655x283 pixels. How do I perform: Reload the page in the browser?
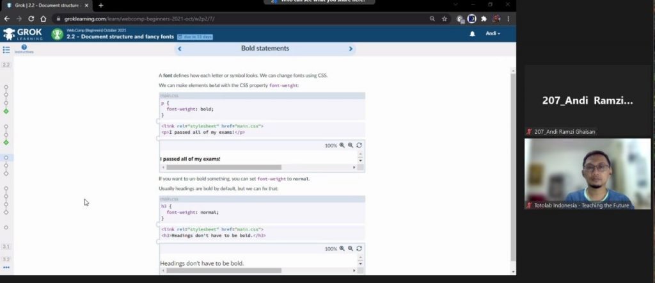[x=43, y=19]
